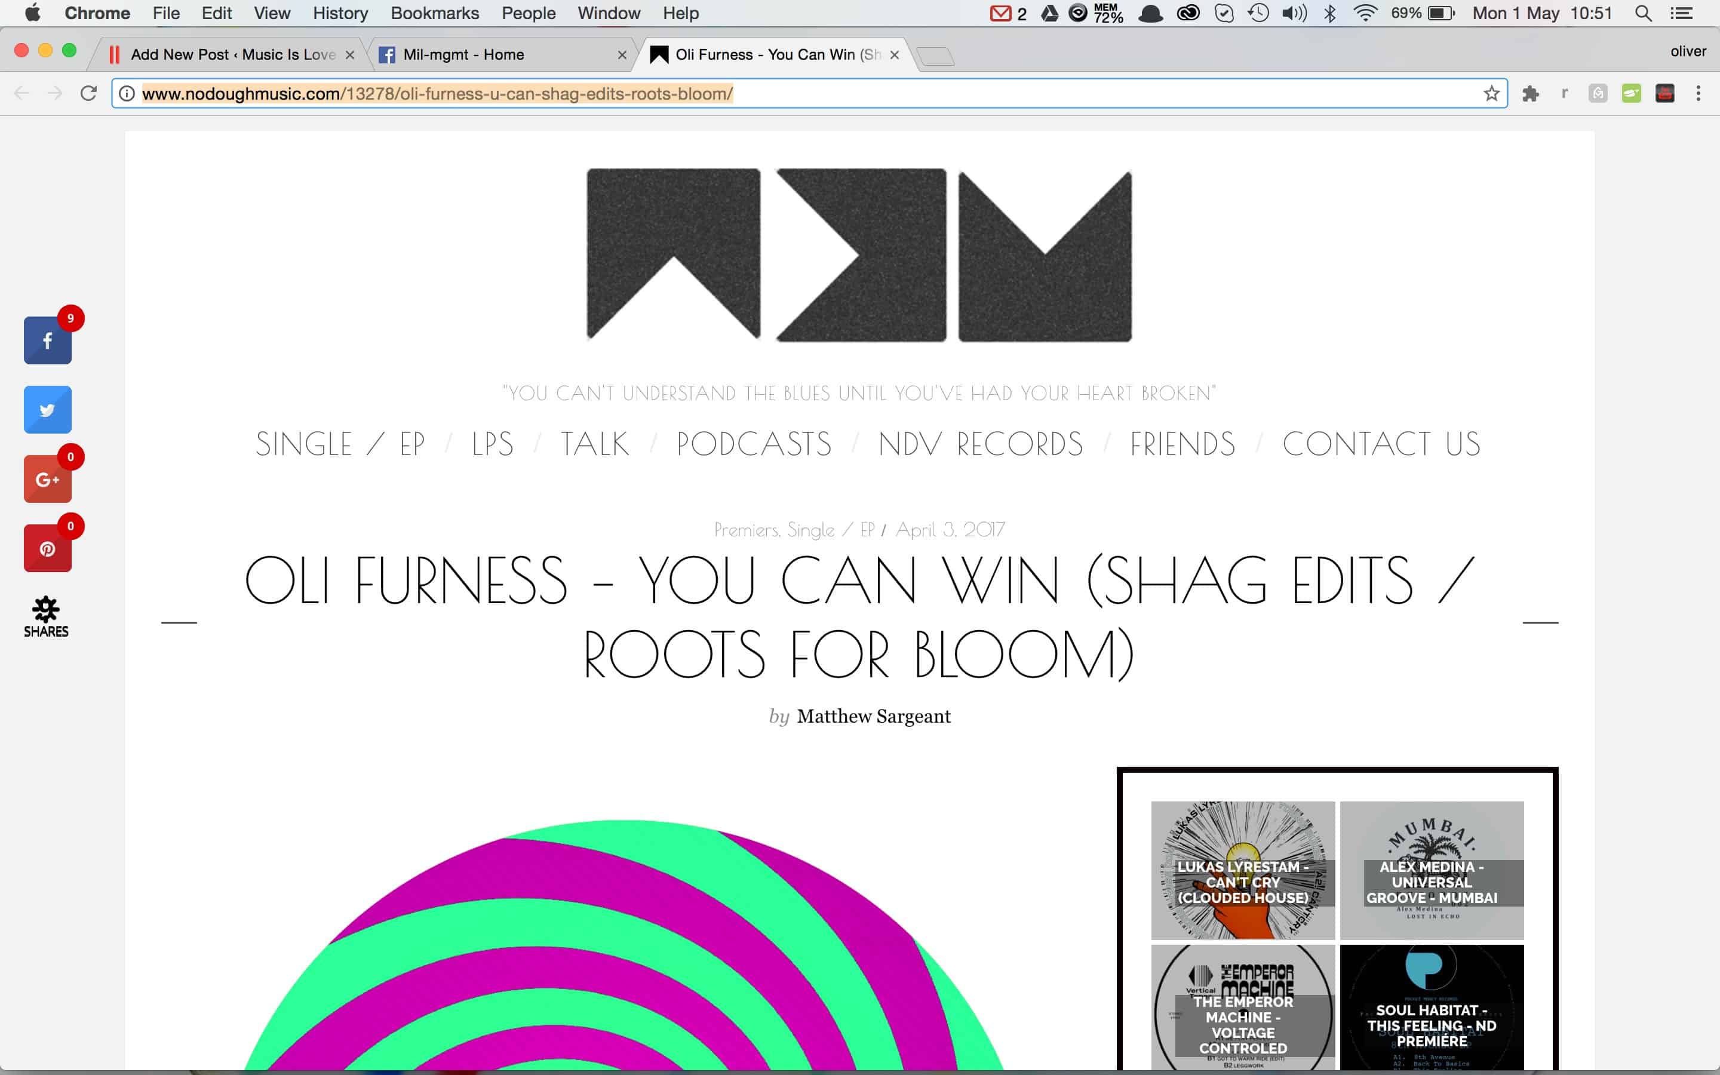
Task: Open the People menu
Action: (x=528, y=13)
